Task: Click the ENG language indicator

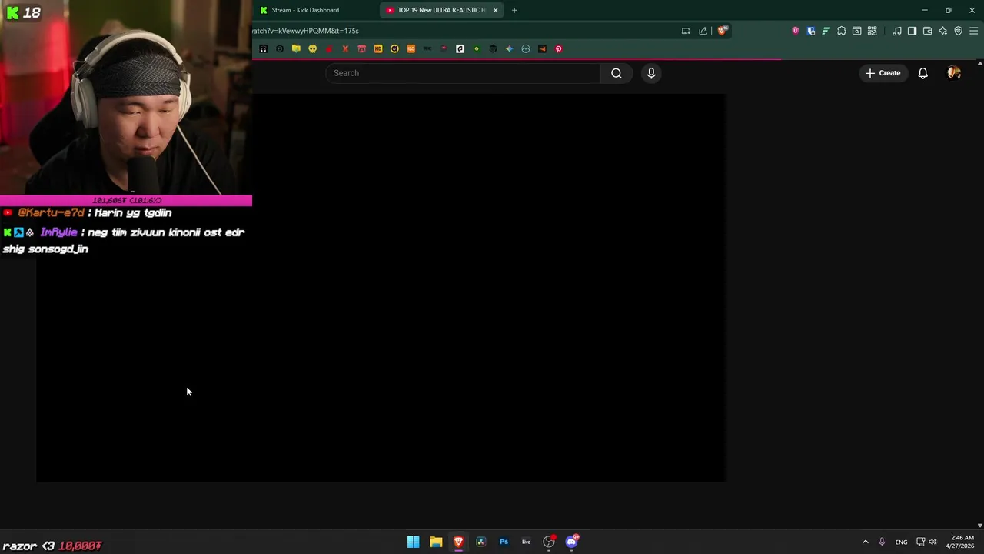Action: (x=901, y=542)
